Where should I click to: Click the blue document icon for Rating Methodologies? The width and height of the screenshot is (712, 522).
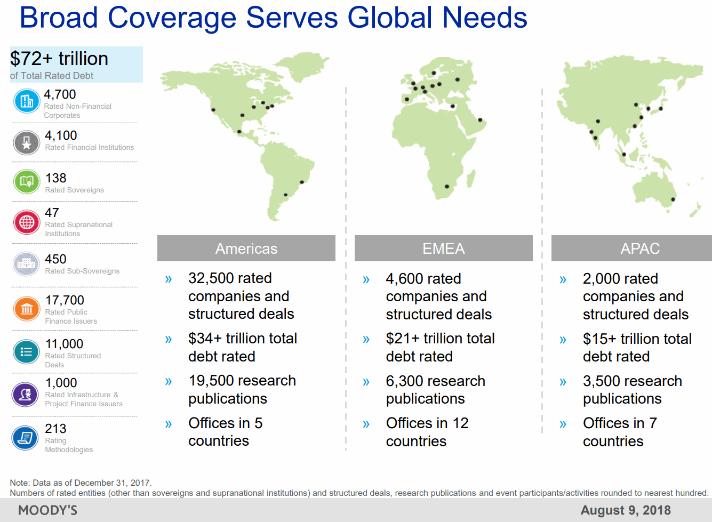(x=25, y=438)
